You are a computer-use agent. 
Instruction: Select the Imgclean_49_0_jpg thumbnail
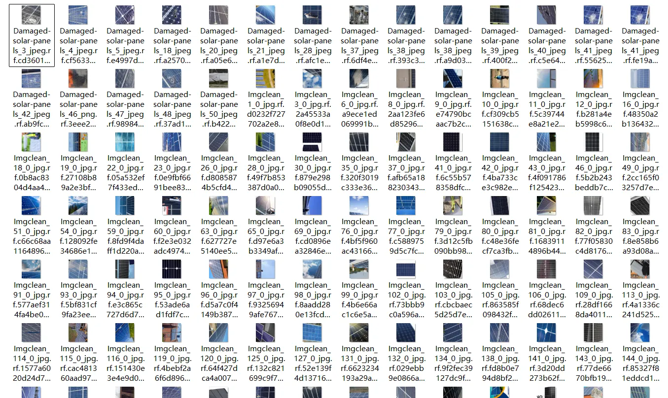pyautogui.click(x=640, y=142)
